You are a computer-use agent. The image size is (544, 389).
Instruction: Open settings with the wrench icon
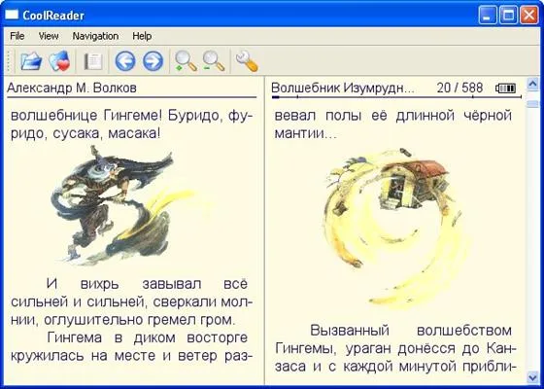pyautogui.click(x=247, y=61)
